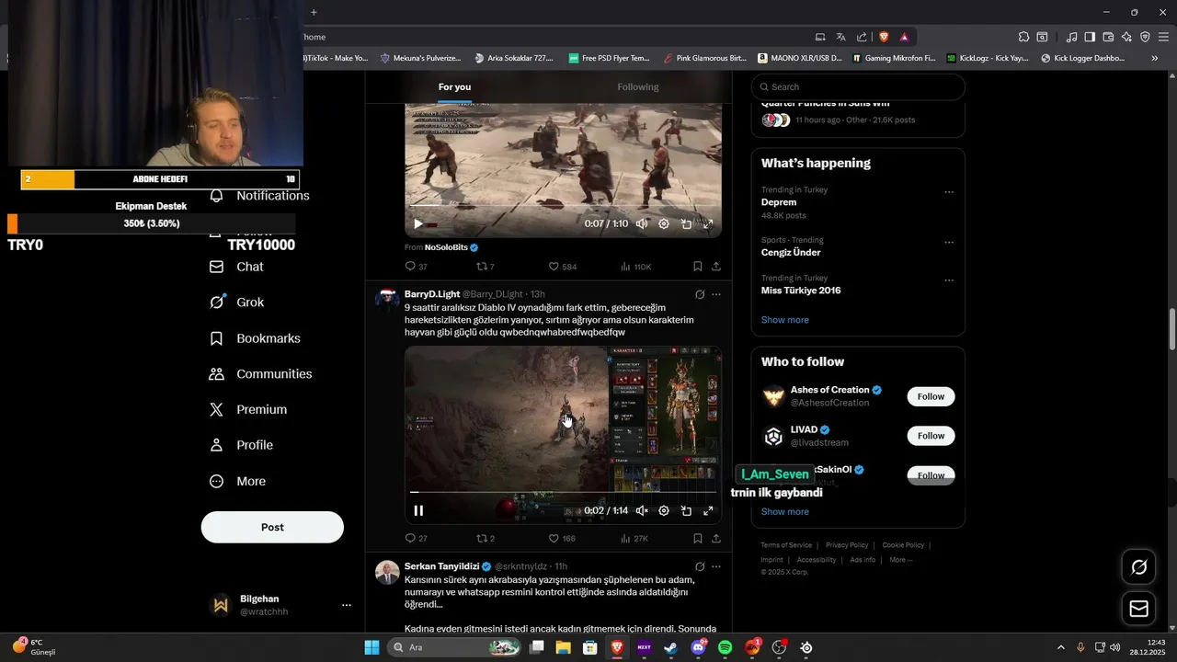Open more options for Serkan Tanyildizi post

click(x=716, y=566)
